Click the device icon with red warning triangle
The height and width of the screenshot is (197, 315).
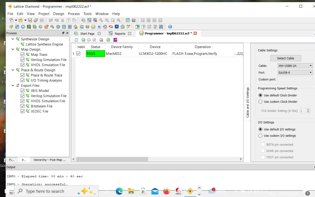101,40
